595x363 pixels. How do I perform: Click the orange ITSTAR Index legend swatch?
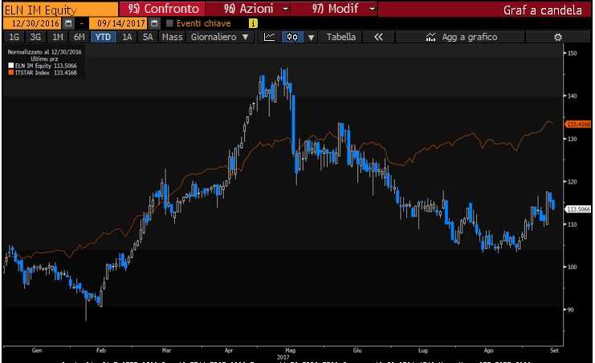(11, 72)
